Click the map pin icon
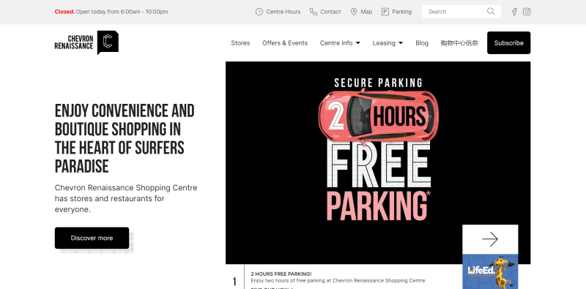This screenshot has height=289, width=586. [354, 12]
